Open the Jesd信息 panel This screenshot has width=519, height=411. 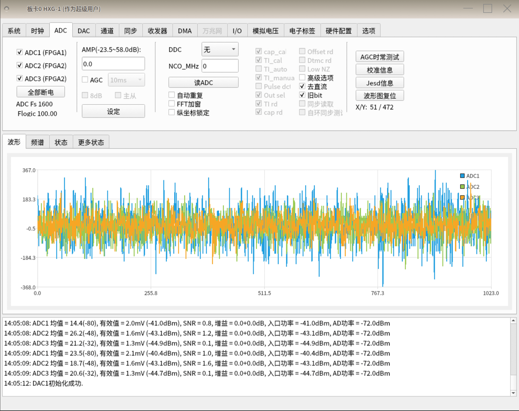(380, 83)
